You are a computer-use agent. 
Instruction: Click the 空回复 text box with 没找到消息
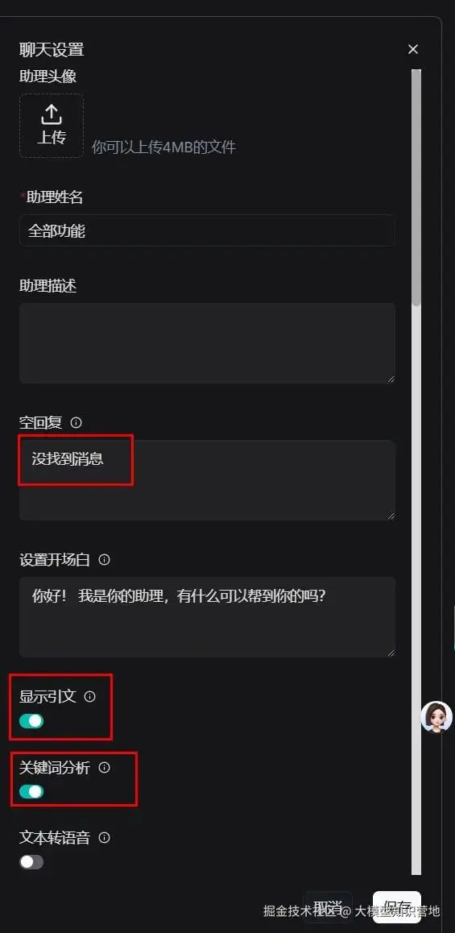pyautogui.click(x=207, y=480)
